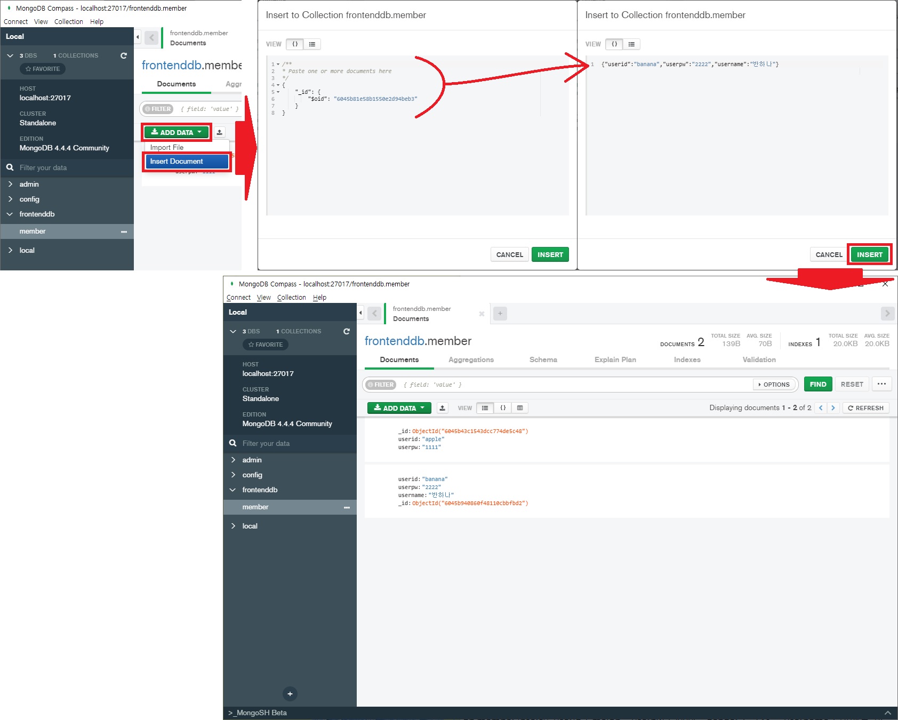
Task: Close the frontenddb.member tab in bottom window
Action: click(x=482, y=314)
